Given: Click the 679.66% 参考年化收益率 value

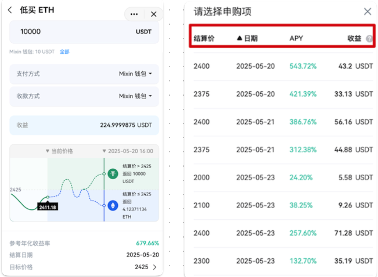Looking at the screenshot, I should click(x=148, y=243).
